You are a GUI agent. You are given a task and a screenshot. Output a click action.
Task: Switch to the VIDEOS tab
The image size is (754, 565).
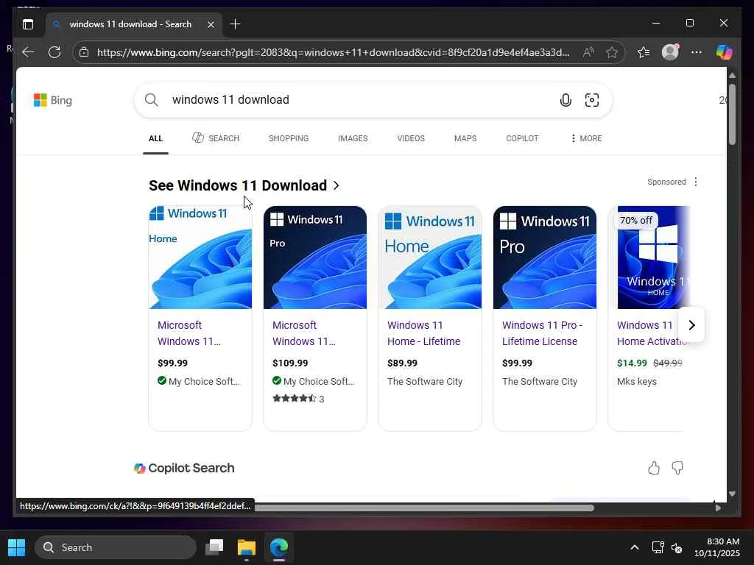411,138
